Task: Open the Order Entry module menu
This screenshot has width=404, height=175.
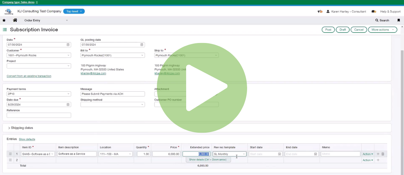Action: pyautogui.click(x=46, y=20)
